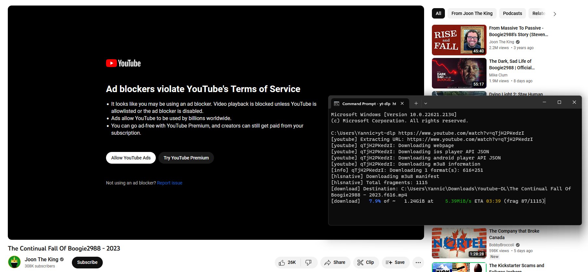The width and height of the screenshot is (588, 272).
Task: Select the All filter chip
Action: click(x=438, y=13)
